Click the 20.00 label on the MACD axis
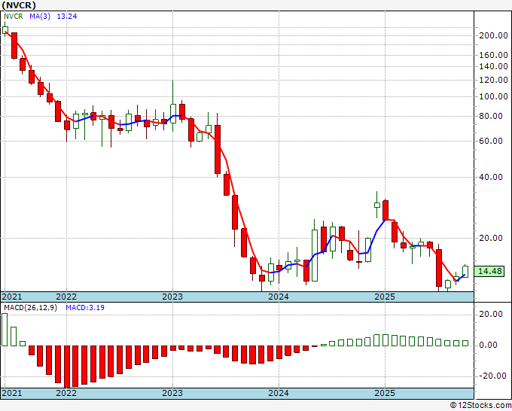This screenshot has width=512, height=411. pos(491,314)
